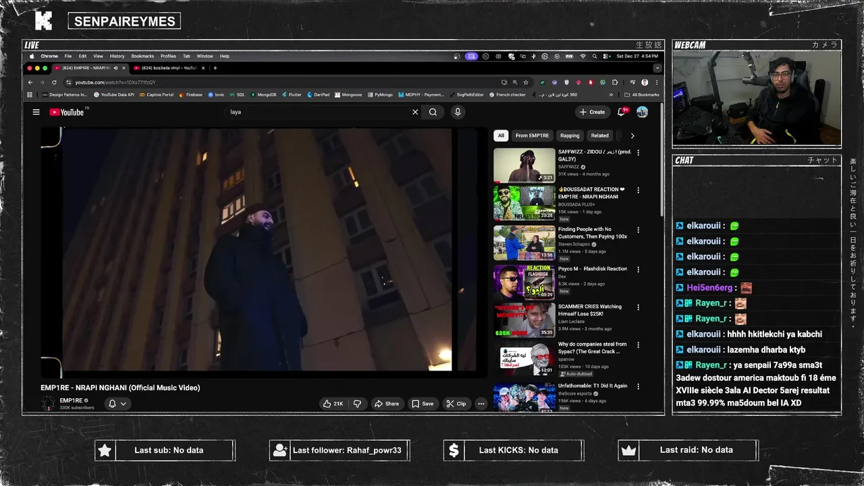The image size is (864, 486).
Task: Click SENPAIREYMES streamer name
Action: pyautogui.click(x=124, y=21)
